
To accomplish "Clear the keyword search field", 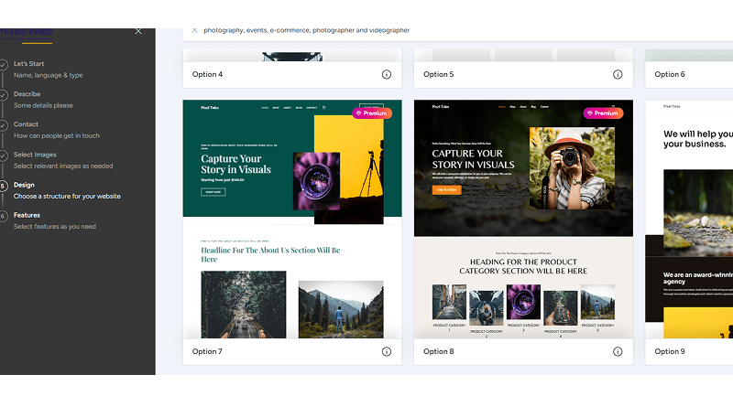I will [x=194, y=30].
